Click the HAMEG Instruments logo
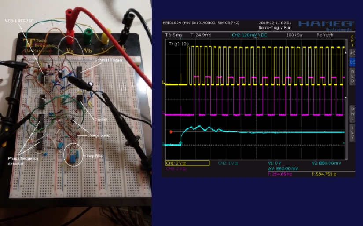363x226 pixels. click(326, 26)
